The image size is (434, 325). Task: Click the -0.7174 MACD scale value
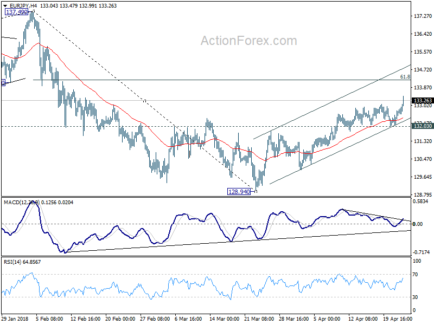tap(422, 252)
